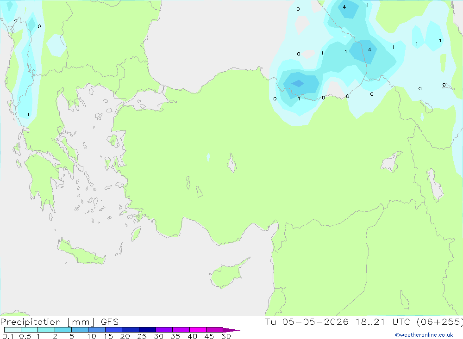This screenshot has width=463, height=339.
Task: Select the 25 to 30 mm legend swatch
Action: click(x=147, y=330)
